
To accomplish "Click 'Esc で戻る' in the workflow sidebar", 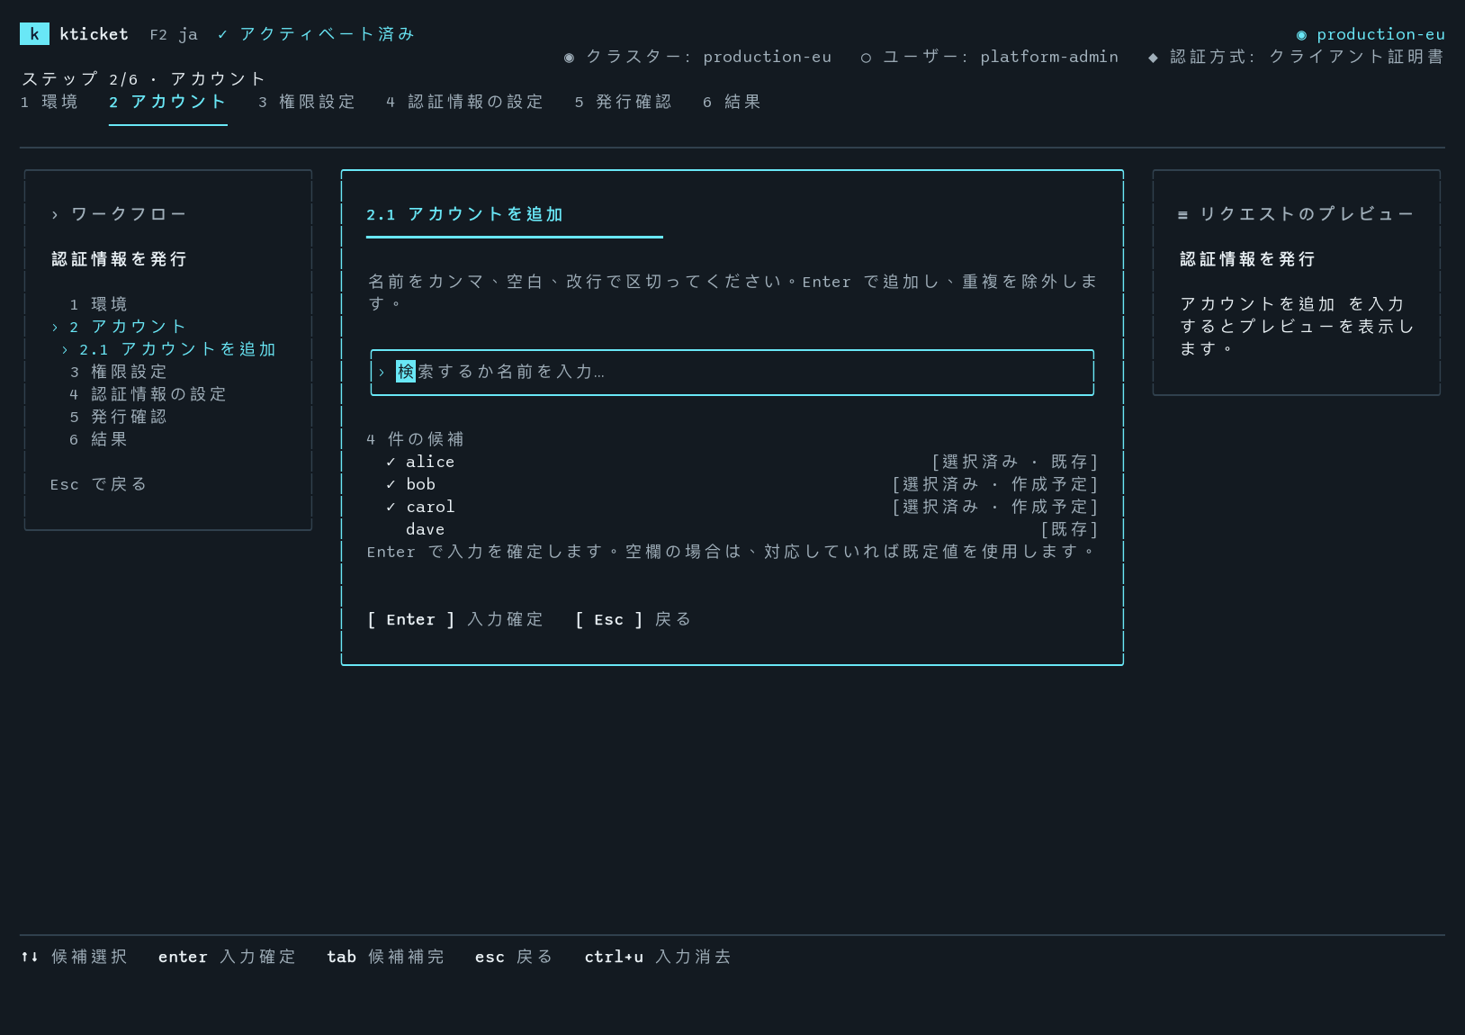I will (99, 484).
